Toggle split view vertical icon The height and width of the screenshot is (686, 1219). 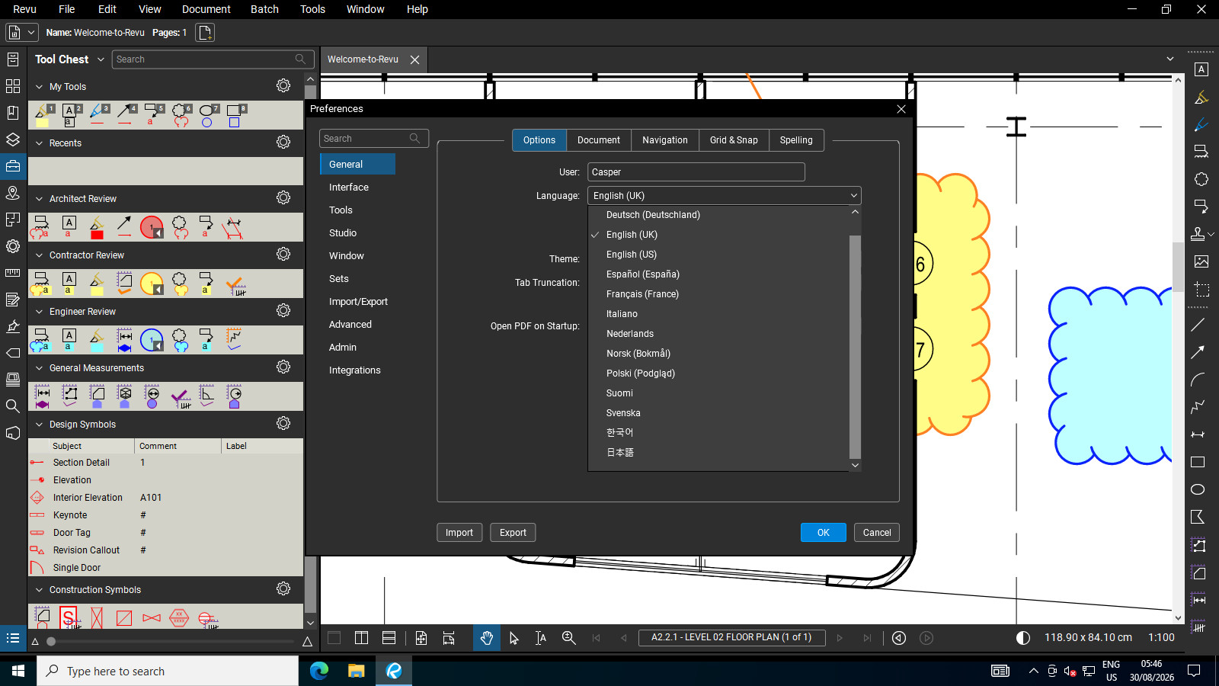362,638
